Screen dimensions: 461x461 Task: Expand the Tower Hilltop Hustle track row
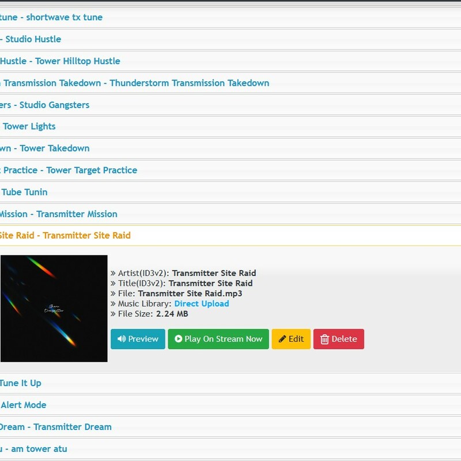[x=231, y=61]
